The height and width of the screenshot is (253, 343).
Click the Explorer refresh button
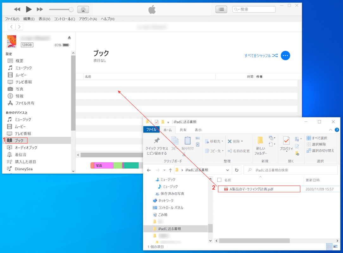pyautogui.click(x=237, y=170)
